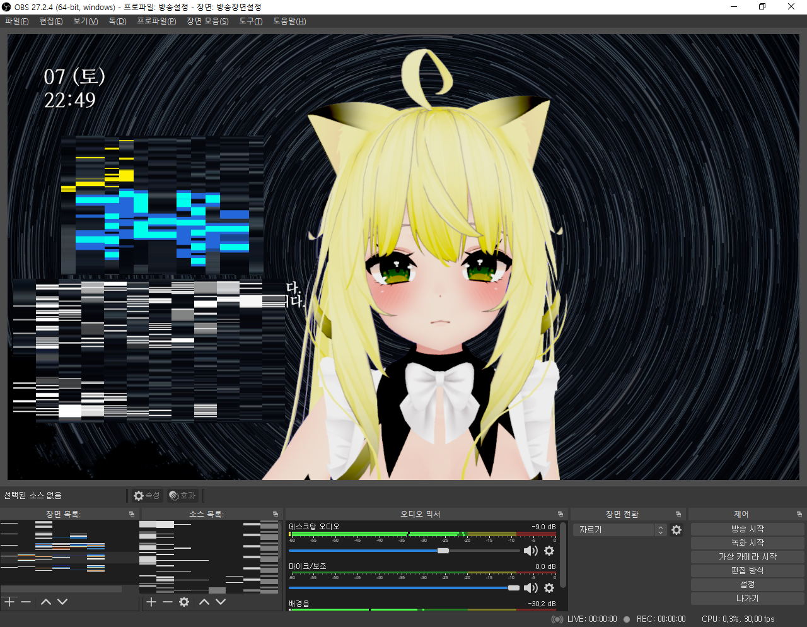The width and height of the screenshot is (807, 627).
Task: Select the 22:49 clock text in preview
Action: point(70,100)
